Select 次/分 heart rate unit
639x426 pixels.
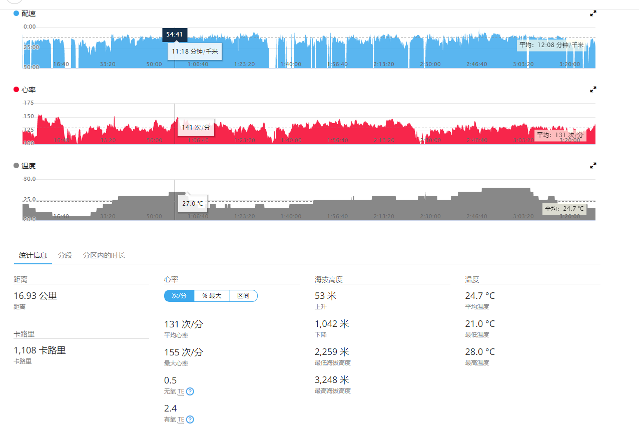(x=179, y=296)
